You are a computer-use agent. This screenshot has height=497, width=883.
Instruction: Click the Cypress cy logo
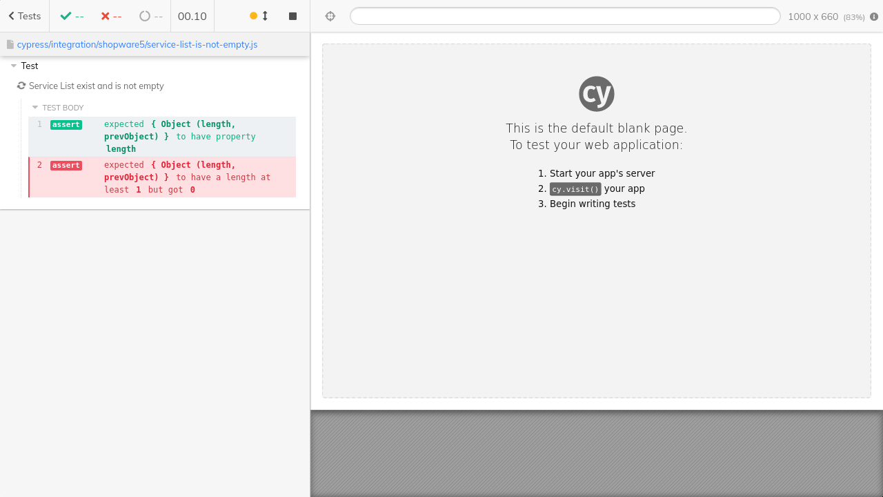pyautogui.click(x=596, y=94)
